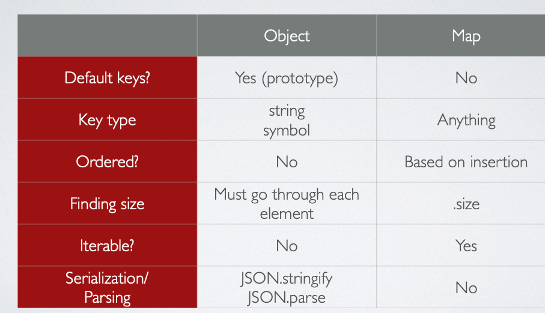Click the JSON.stringify JSON.parse cell
545x313 pixels.
287,287
